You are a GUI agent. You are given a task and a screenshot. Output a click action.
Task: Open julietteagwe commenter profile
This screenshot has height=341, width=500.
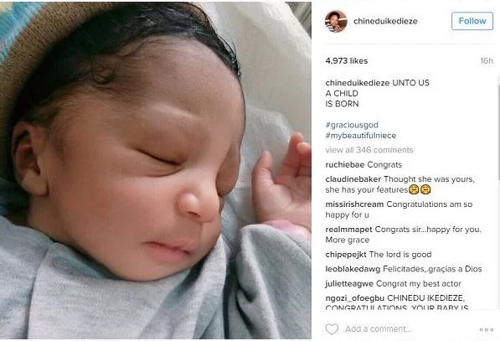(349, 283)
